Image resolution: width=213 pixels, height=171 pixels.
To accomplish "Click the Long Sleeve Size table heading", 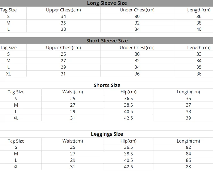I will pyautogui.click(x=107, y=3).
